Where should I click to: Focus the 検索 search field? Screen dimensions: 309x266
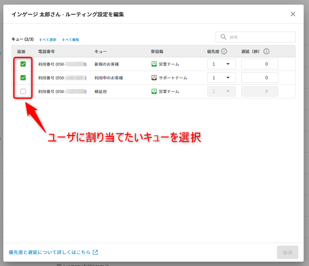click(260, 37)
